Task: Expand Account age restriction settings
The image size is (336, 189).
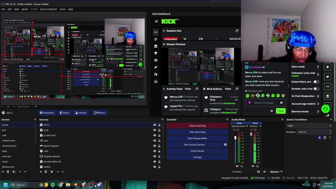Action: pyautogui.click(x=318, y=104)
